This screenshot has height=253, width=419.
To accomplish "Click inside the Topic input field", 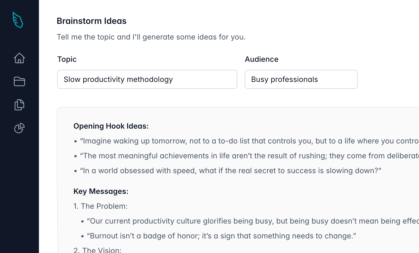I will tap(147, 79).
